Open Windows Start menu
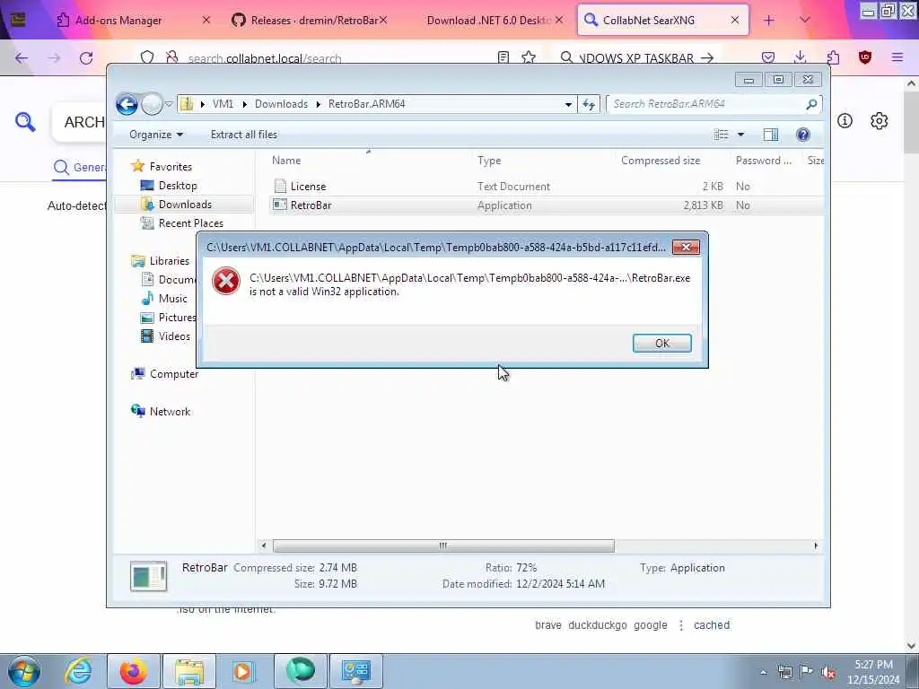The height and width of the screenshot is (689, 919). click(x=24, y=671)
